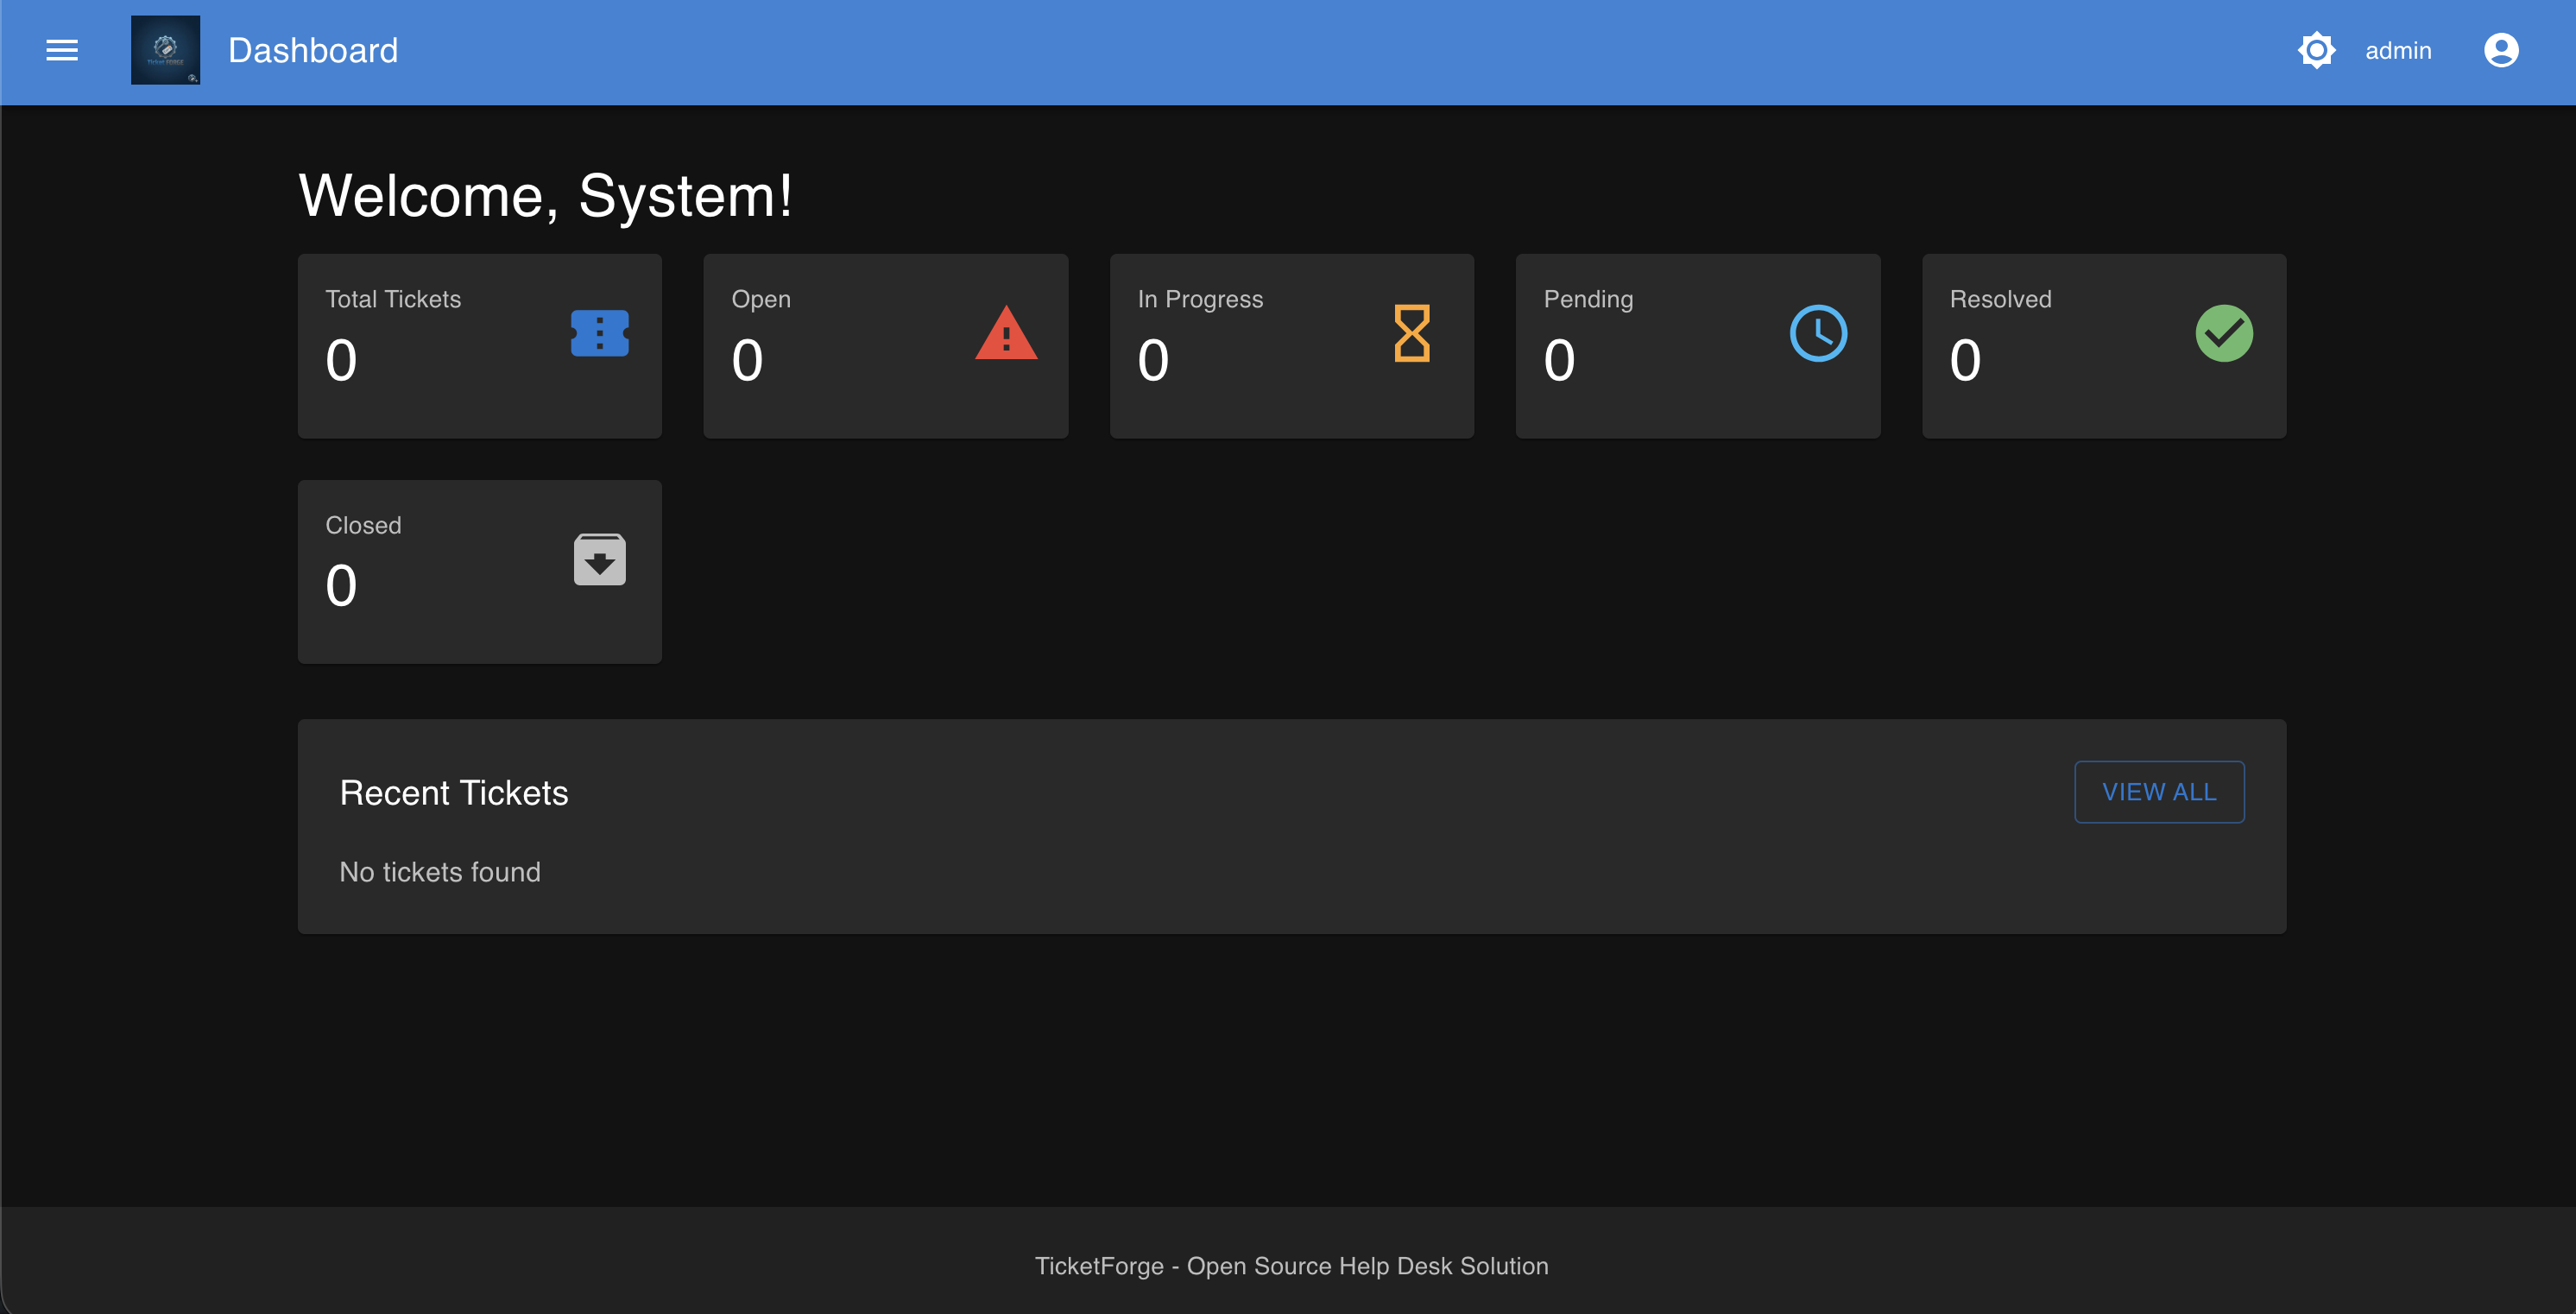Click the green Resolved checkmark icon

pos(2223,333)
